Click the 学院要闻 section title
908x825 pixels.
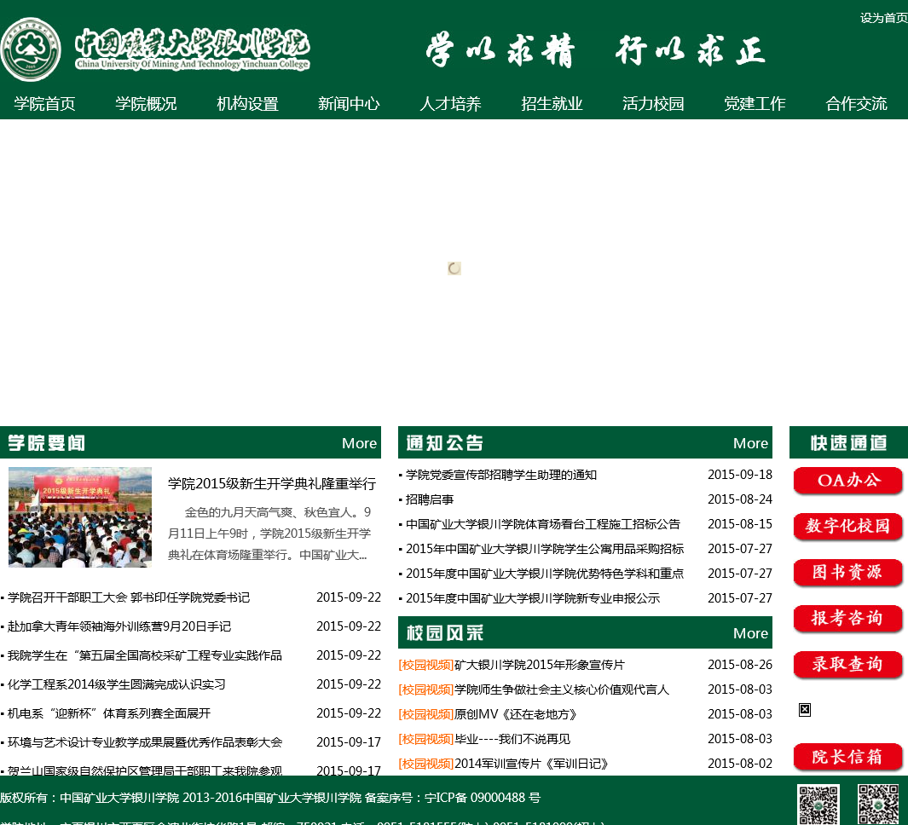coord(46,443)
